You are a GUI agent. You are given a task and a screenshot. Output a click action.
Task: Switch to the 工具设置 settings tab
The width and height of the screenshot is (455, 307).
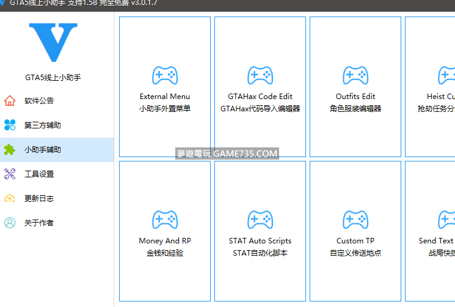click(x=39, y=174)
